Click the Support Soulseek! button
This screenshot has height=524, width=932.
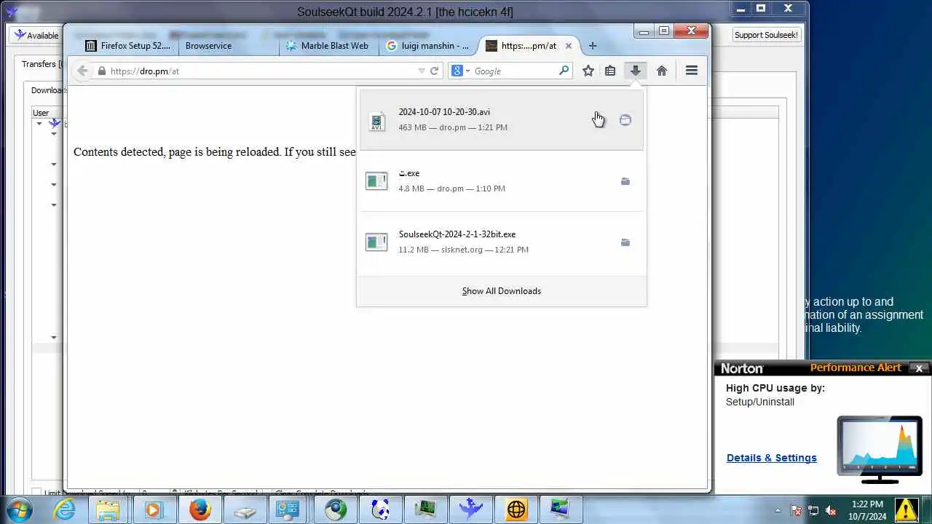(x=765, y=35)
